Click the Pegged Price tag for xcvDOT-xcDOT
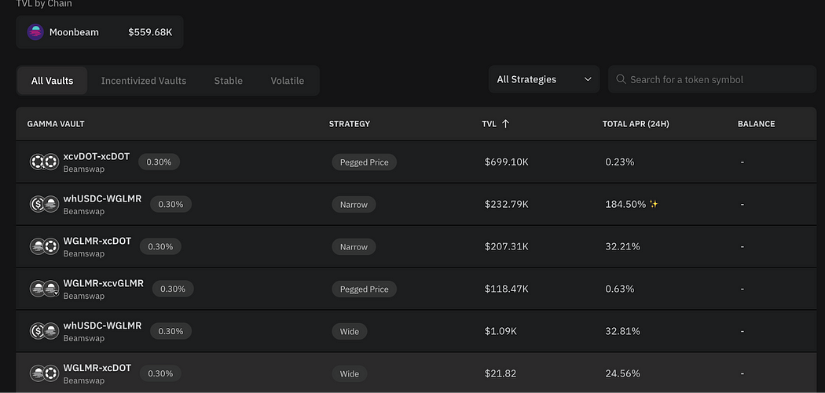This screenshot has height=393, width=825. [364, 162]
